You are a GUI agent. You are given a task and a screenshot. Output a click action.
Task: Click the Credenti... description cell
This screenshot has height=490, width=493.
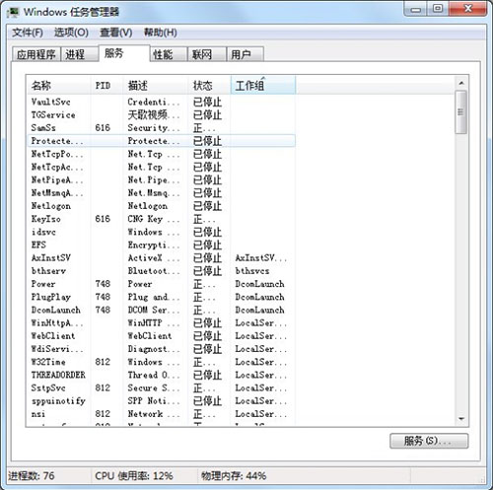tap(154, 102)
